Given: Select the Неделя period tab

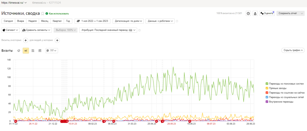Looking at the screenshot, I should pyautogui.click(x=32, y=21).
